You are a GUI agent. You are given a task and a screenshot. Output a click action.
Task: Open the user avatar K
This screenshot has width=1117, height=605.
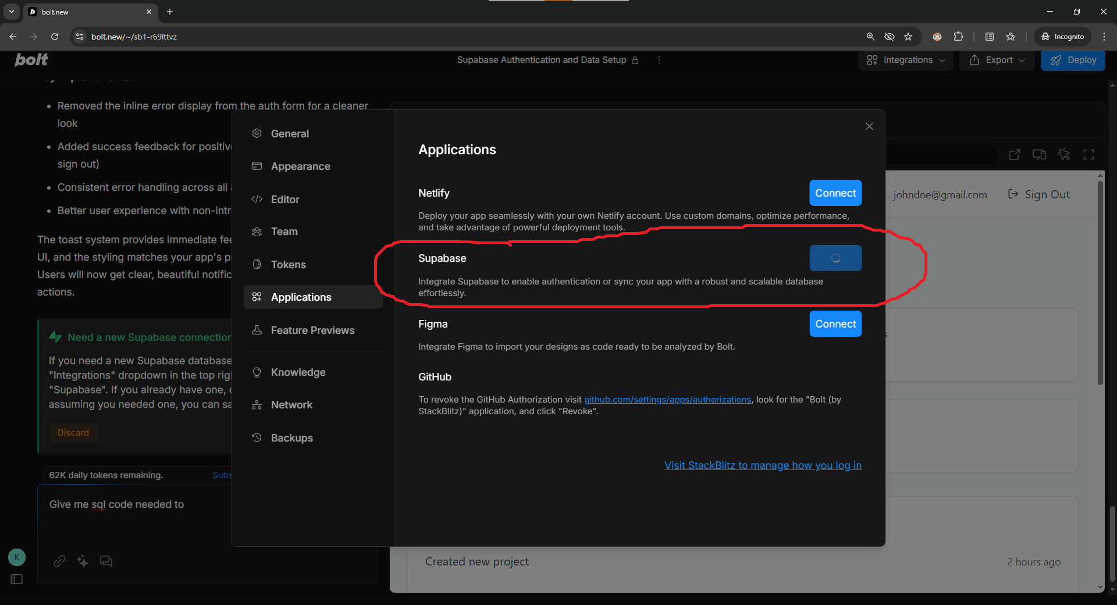tap(17, 557)
